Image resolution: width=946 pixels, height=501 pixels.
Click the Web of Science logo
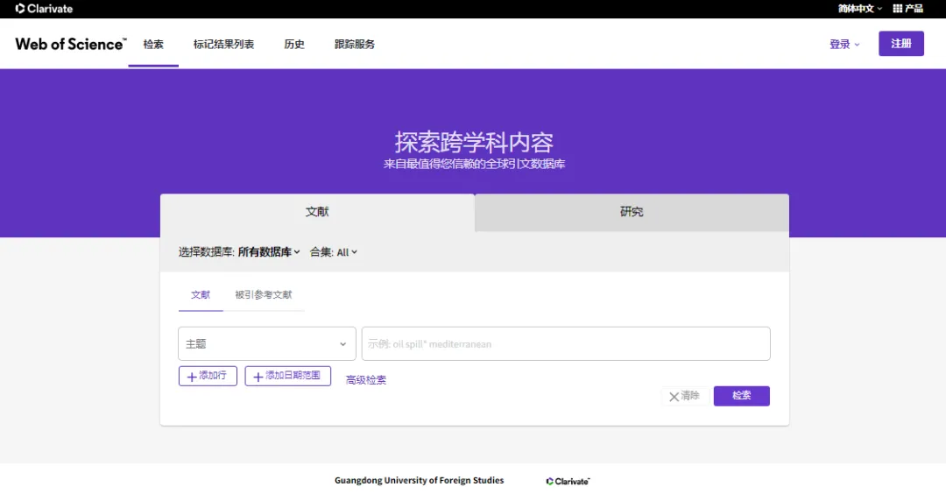point(71,44)
